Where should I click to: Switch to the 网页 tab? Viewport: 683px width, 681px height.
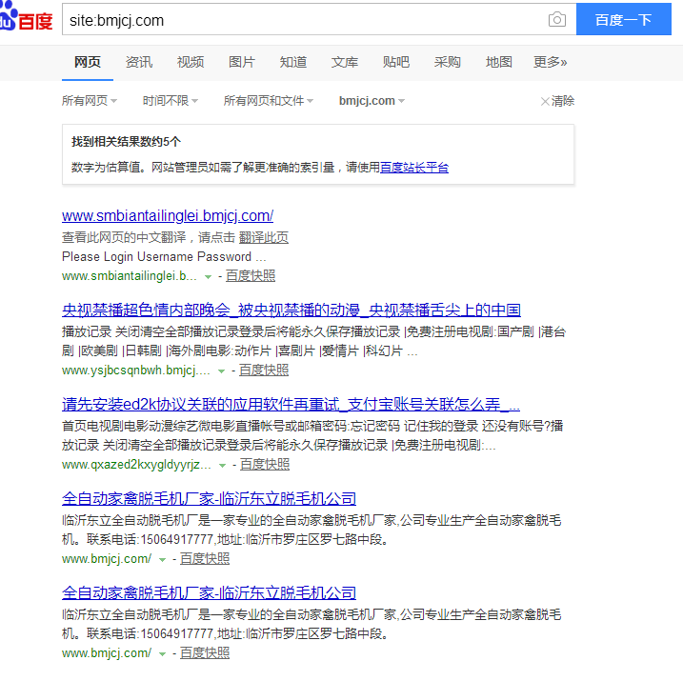(x=88, y=62)
